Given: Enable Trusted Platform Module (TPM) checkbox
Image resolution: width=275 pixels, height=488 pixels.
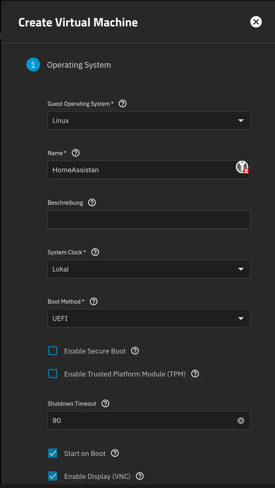Looking at the screenshot, I should coord(53,374).
